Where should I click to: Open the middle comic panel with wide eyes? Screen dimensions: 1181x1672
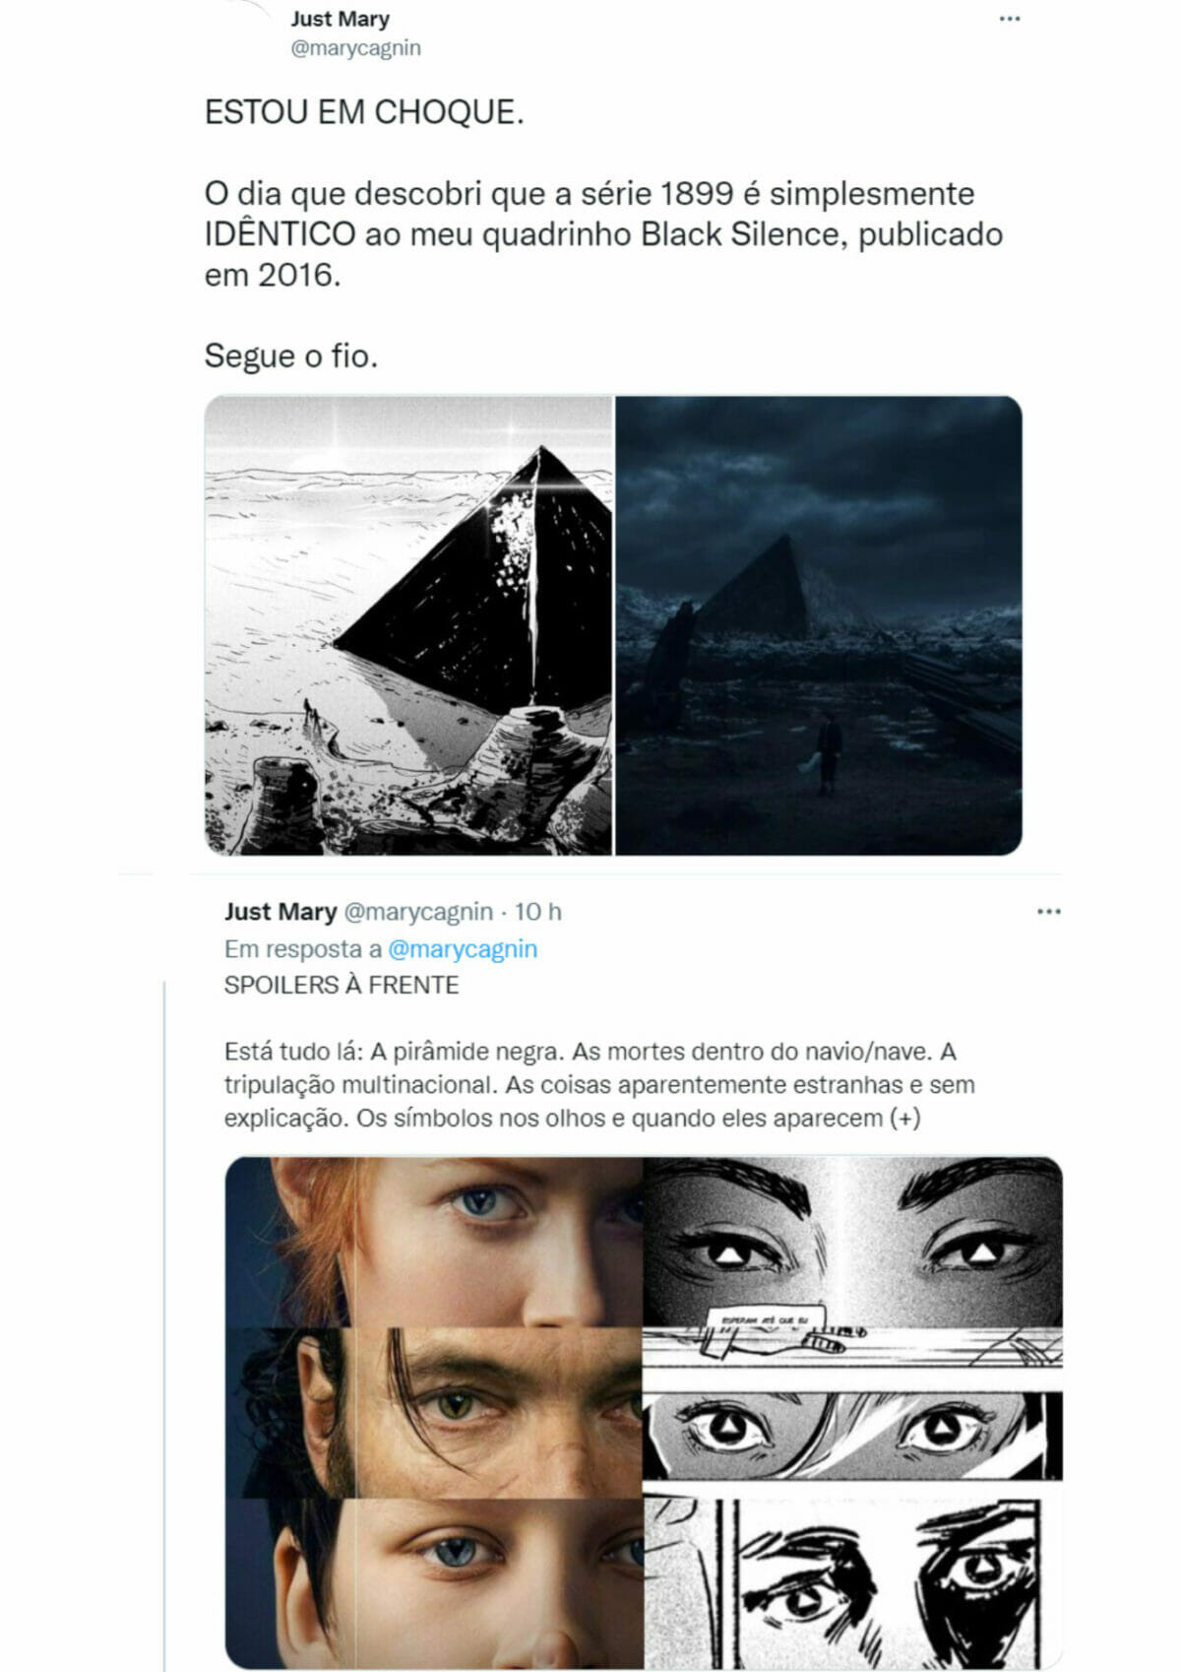[x=853, y=1435]
